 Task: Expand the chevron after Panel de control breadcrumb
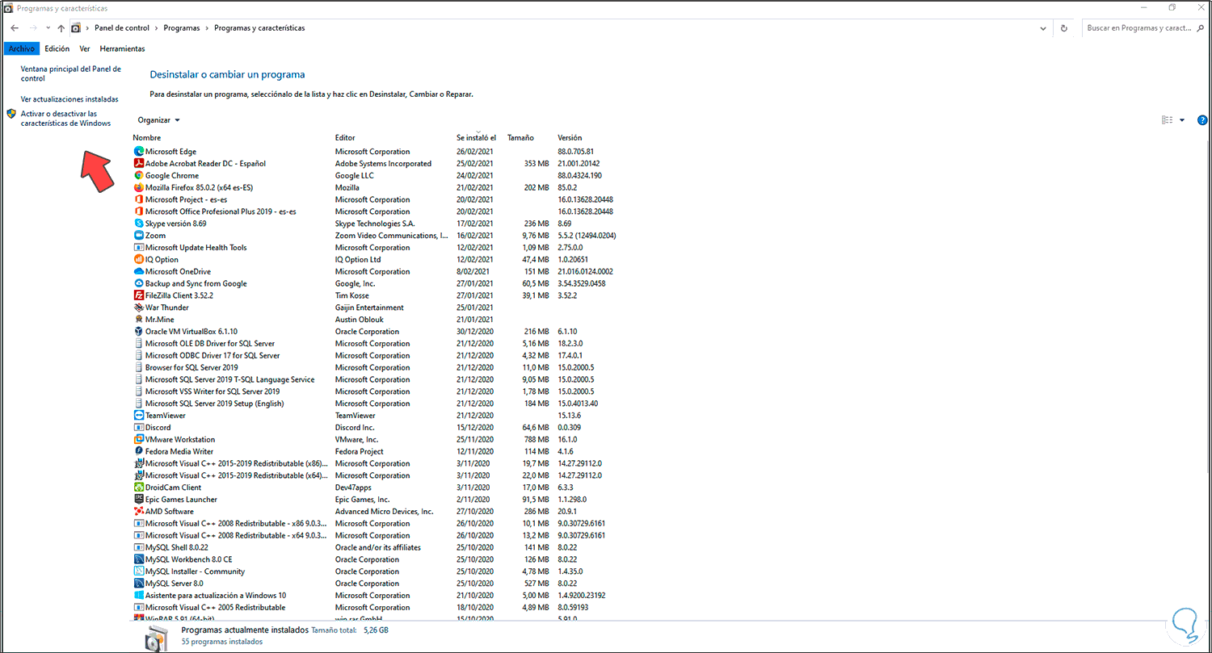[157, 28]
